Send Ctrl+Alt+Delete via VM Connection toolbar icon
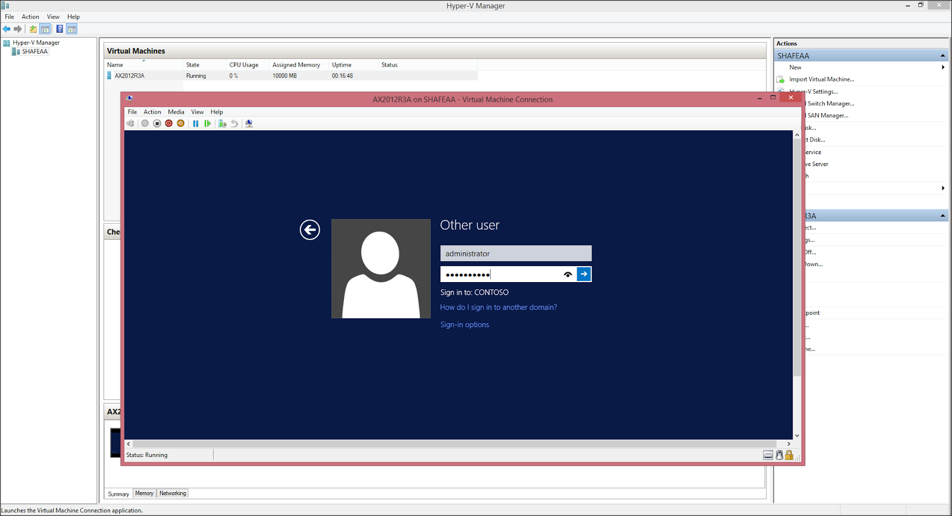This screenshot has height=516, width=952. click(130, 123)
